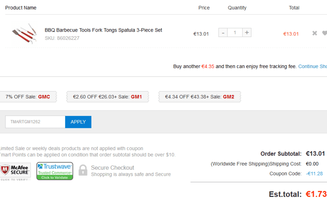
Task: Click the Quantity column header
Action: [x=237, y=8]
